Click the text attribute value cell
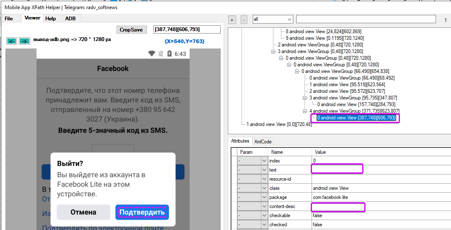This screenshot has width=451, height=230. tap(381, 169)
